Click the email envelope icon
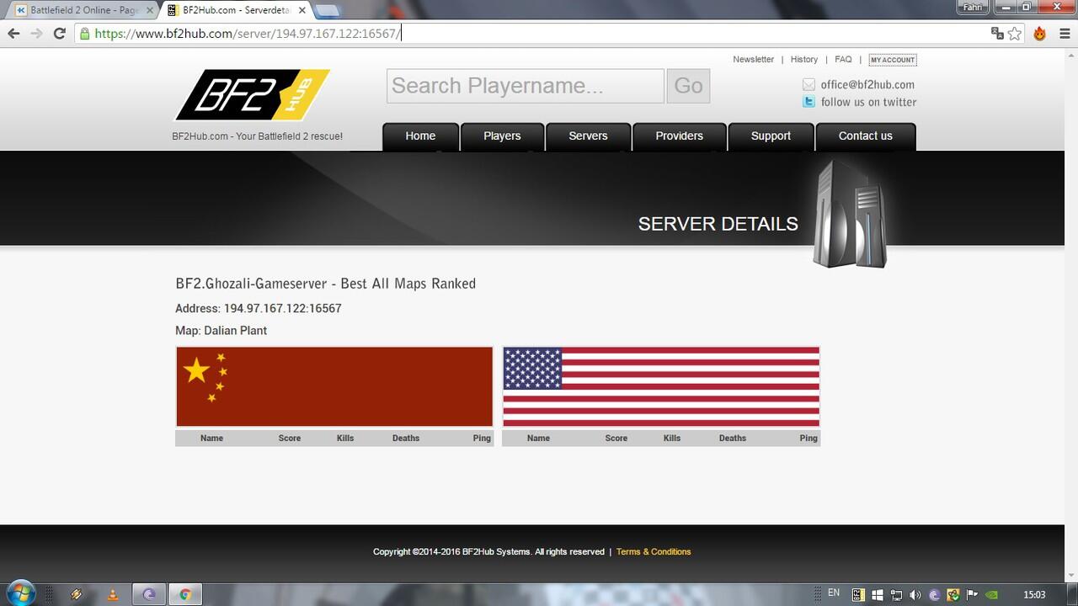This screenshot has width=1078, height=606. [808, 84]
